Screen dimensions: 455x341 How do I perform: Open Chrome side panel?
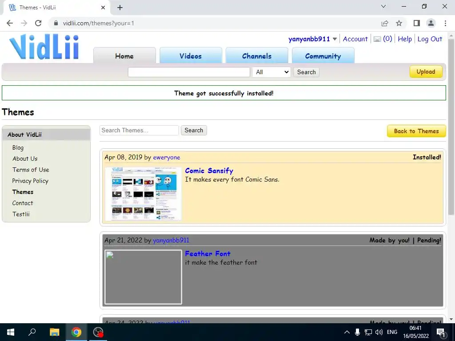pos(417,23)
